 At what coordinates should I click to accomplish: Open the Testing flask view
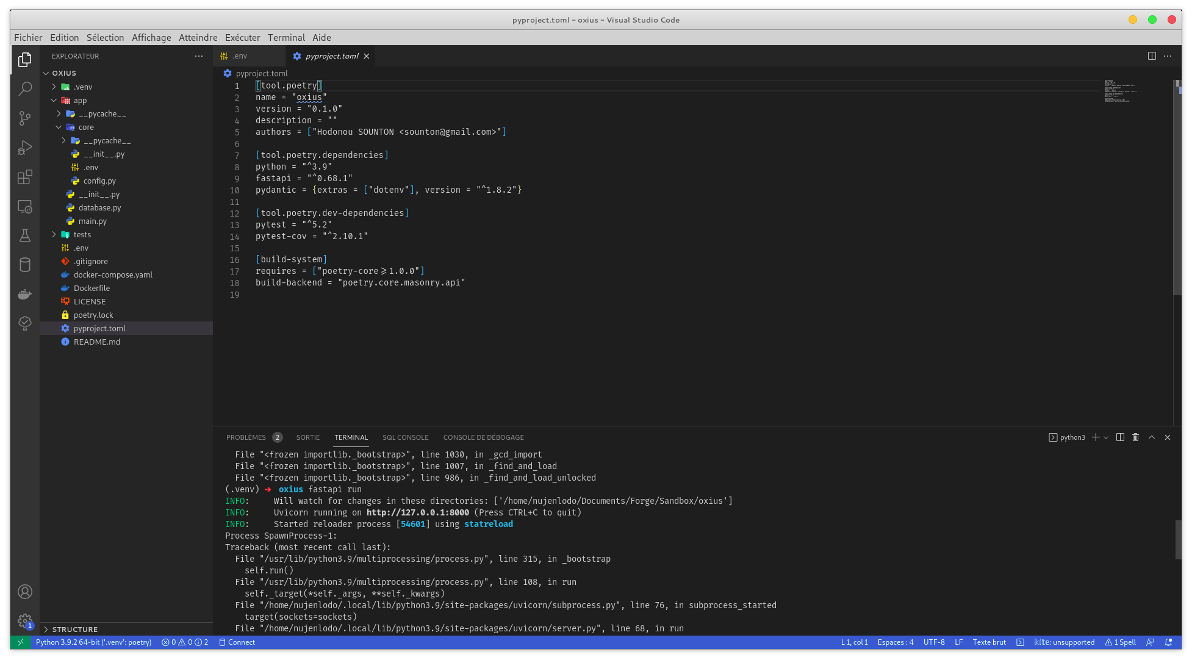coord(25,235)
